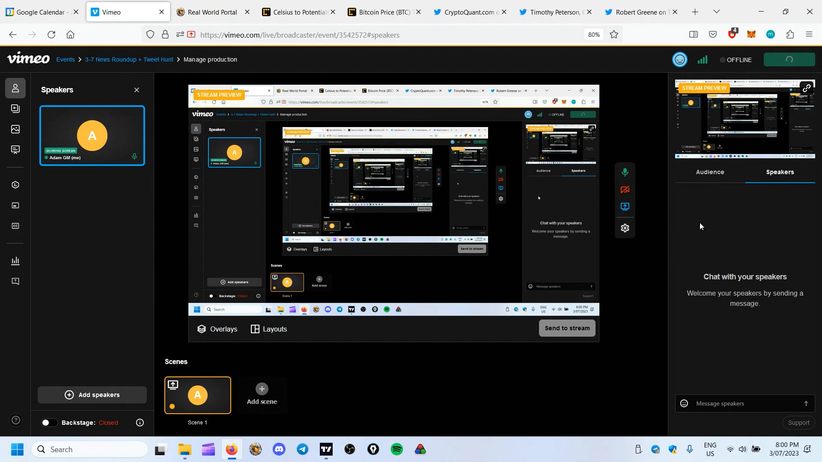Open the analytics bar chart sidebar icon
822x462 pixels.
click(x=15, y=261)
